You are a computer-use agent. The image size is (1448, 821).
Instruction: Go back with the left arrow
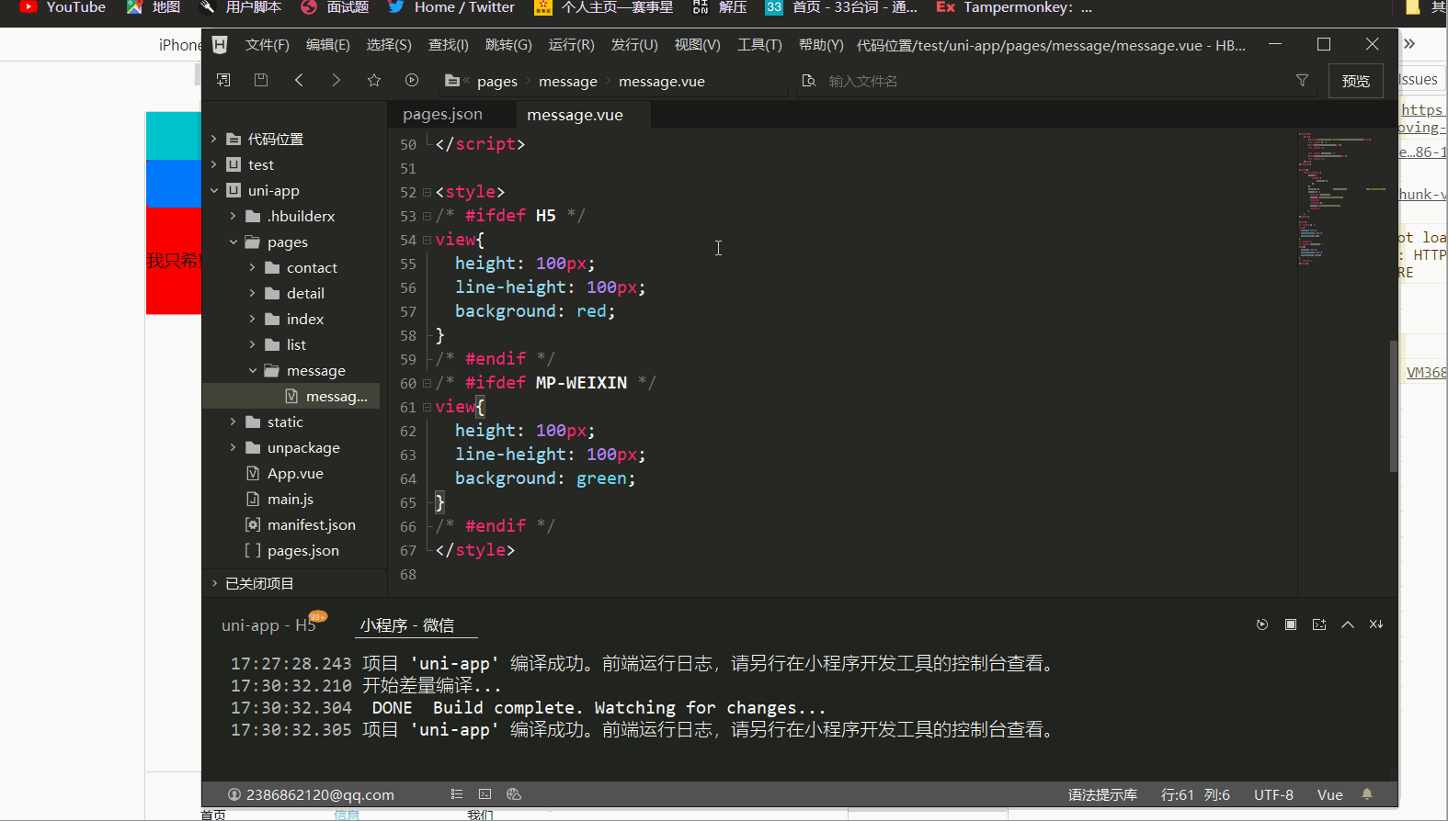pyautogui.click(x=299, y=80)
